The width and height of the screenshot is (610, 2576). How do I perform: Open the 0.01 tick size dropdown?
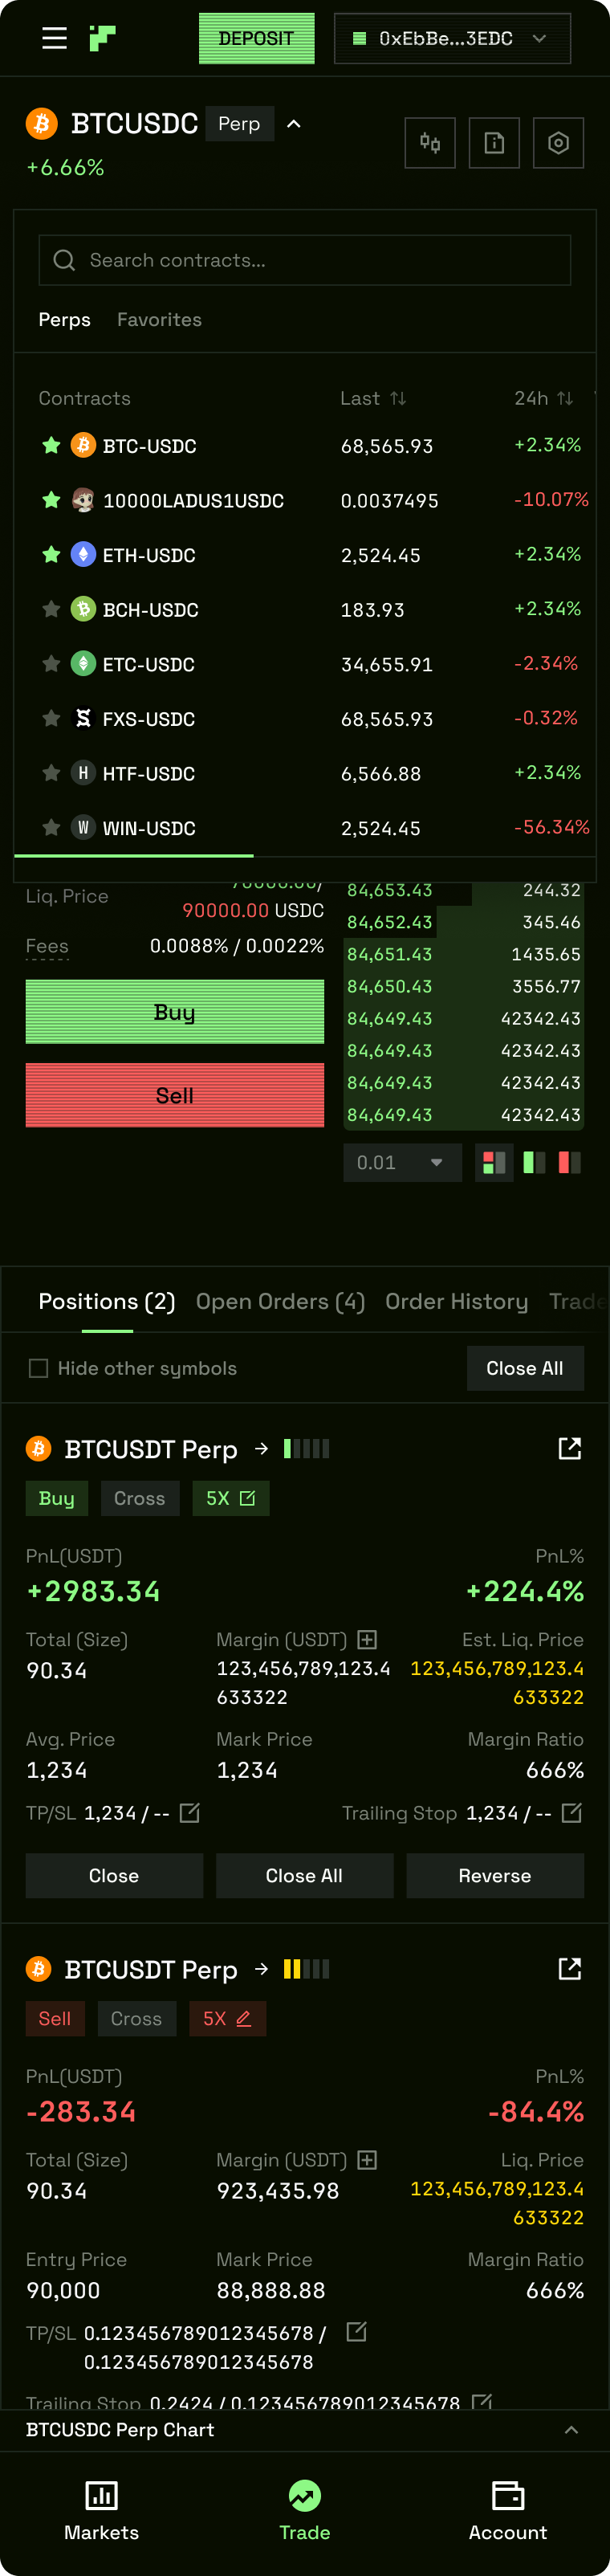[402, 1163]
